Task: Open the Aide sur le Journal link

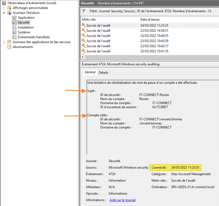Action: coord(122,200)
